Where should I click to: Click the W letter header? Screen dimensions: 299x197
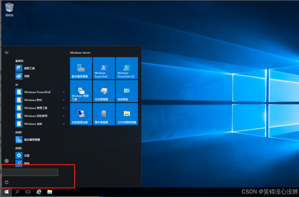click(17, 85)
